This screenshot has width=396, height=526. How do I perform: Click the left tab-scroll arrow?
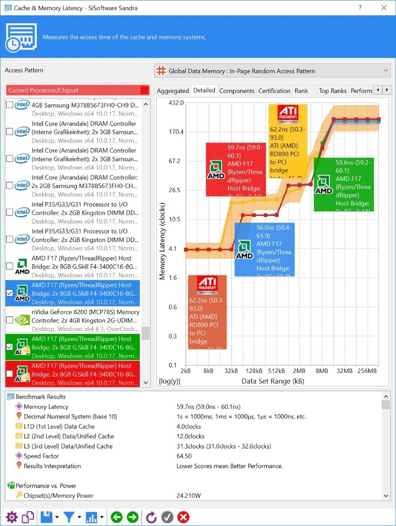coord(378,90)
